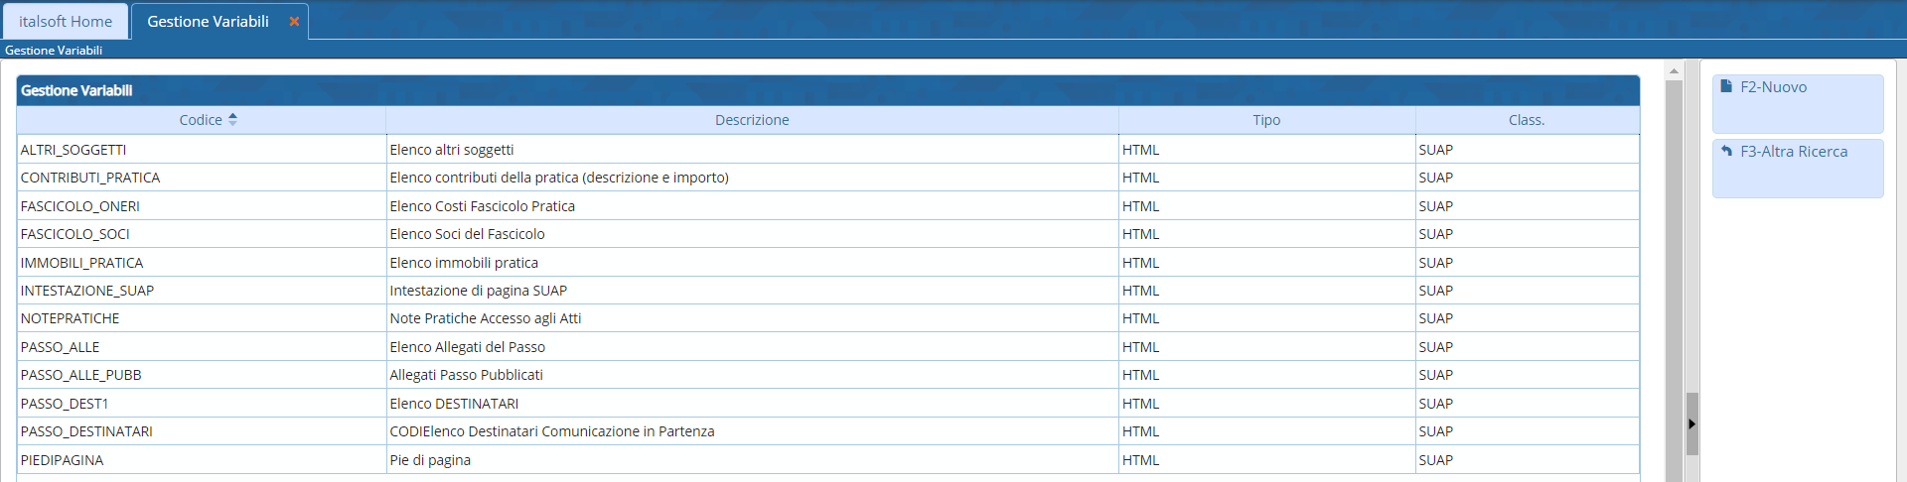
Task: Click the F2-Nuovo button
Action: pos(1798,103)
